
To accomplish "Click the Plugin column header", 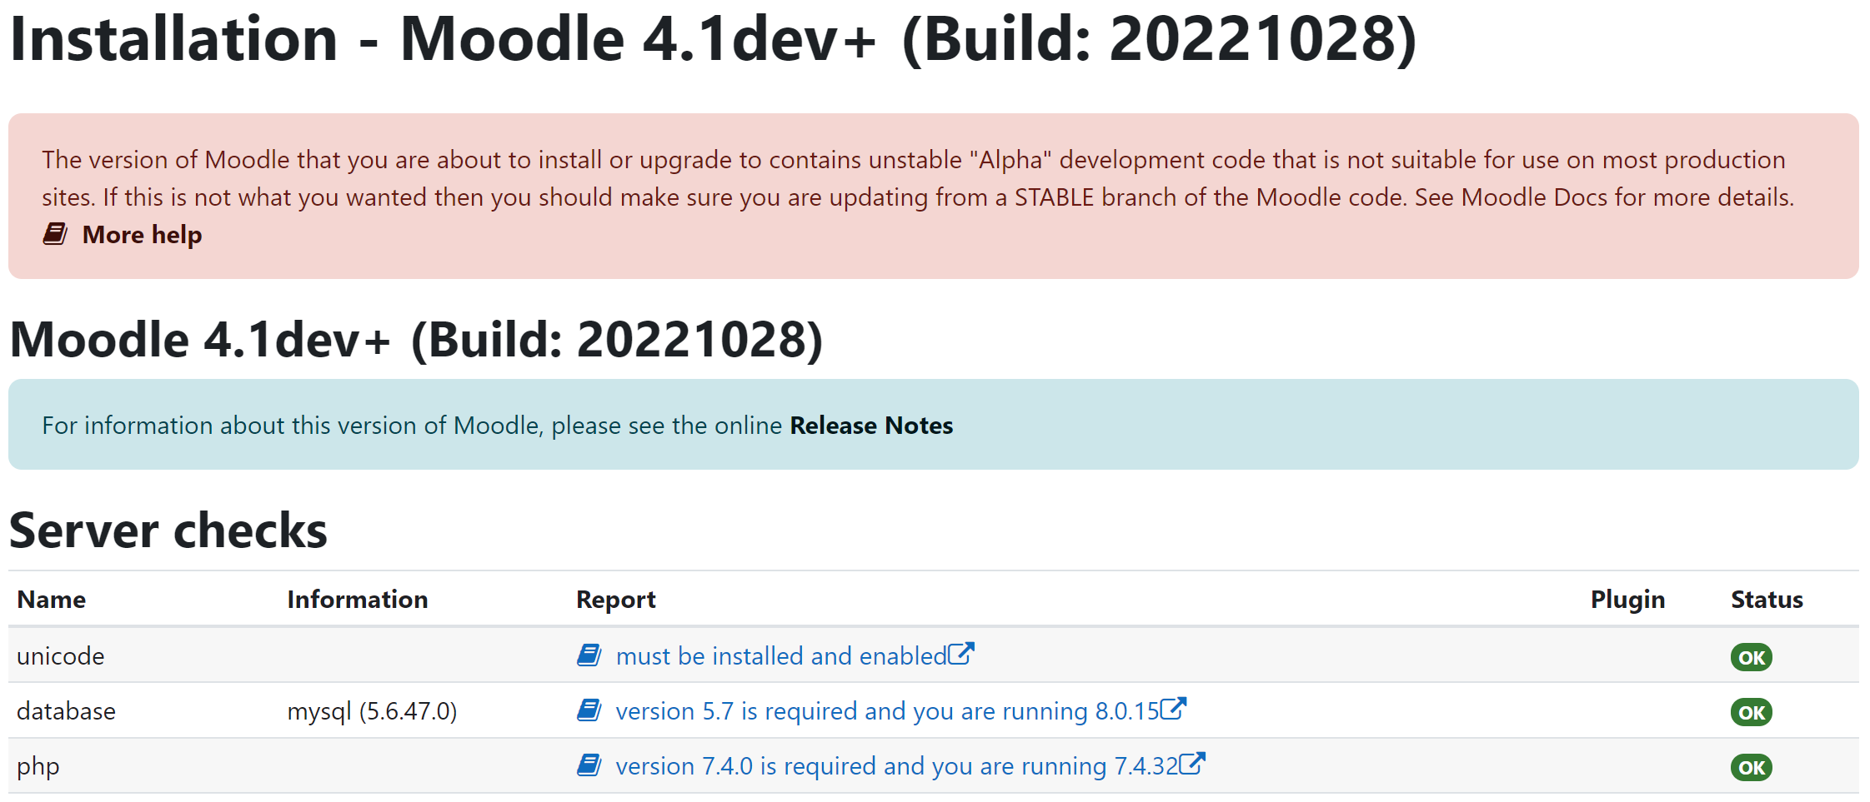I will click(x=1627, y=600).
